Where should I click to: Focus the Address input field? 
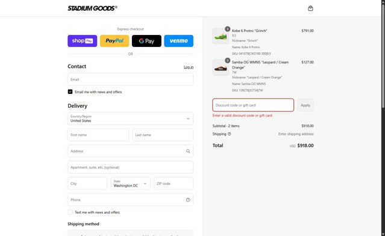[x=130, y=151]
